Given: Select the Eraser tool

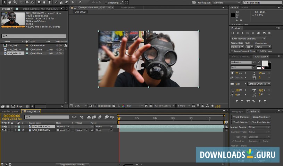Looking at the screenshot, I should 66,2.
